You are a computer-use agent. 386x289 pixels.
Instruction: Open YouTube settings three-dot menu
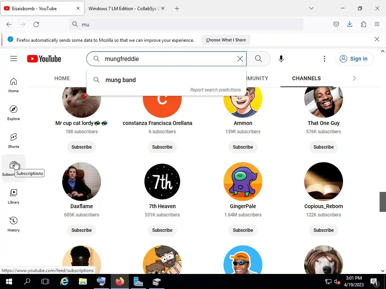(x=325, y=59)
